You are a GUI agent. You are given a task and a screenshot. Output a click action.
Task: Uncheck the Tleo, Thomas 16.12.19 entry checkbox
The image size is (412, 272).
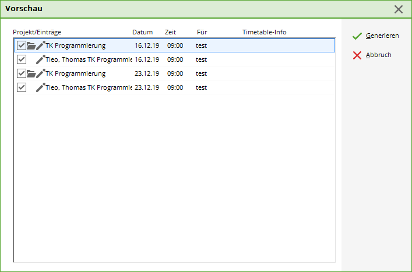tap(22, 59)
